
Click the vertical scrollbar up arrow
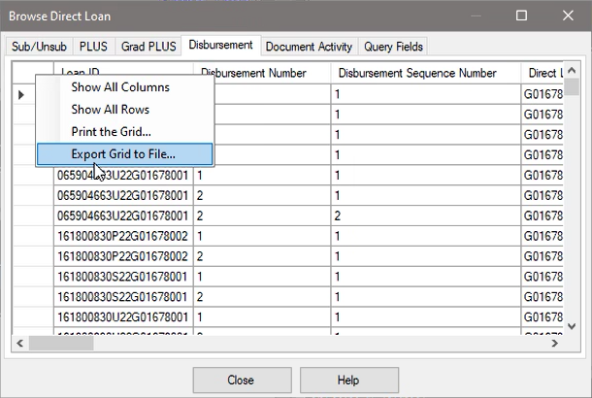click(573, 70)
